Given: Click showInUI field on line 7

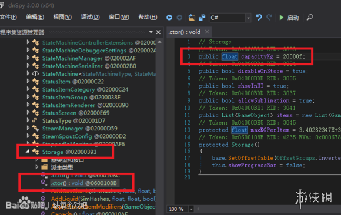Looking at the screenshot, I should point(250,86).
